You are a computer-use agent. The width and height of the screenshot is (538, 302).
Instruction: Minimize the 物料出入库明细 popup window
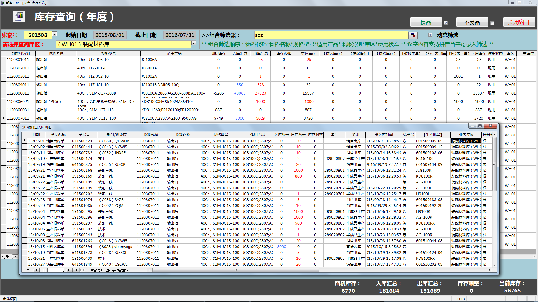(472, 126)
